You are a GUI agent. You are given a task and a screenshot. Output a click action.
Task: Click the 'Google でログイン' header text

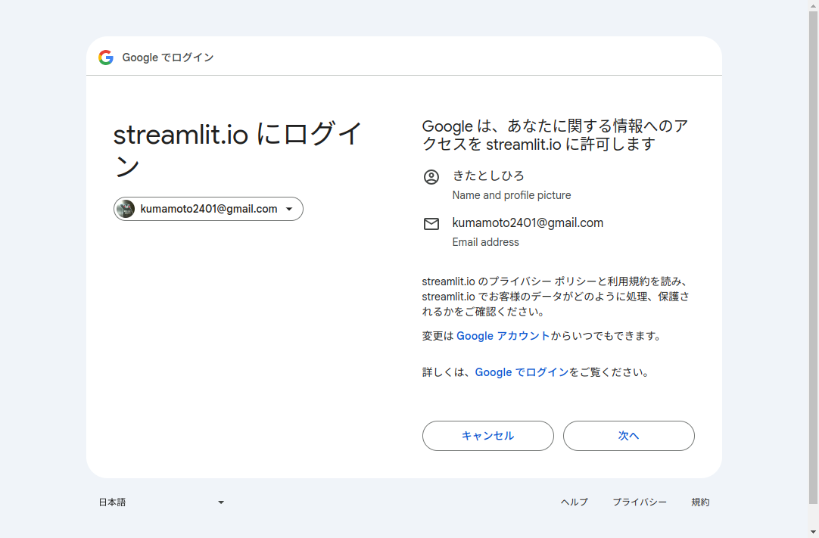coord(168,58)
